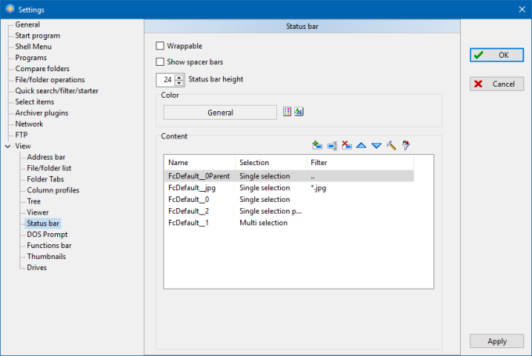Viewport: 532px width, 356px height.
Task: Select Compare folders in the tree
Action: coord(42,69)
